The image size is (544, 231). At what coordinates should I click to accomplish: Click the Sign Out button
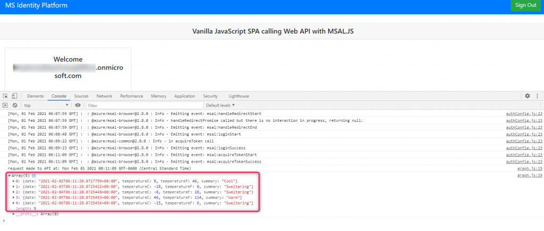(x=525, y=5)
